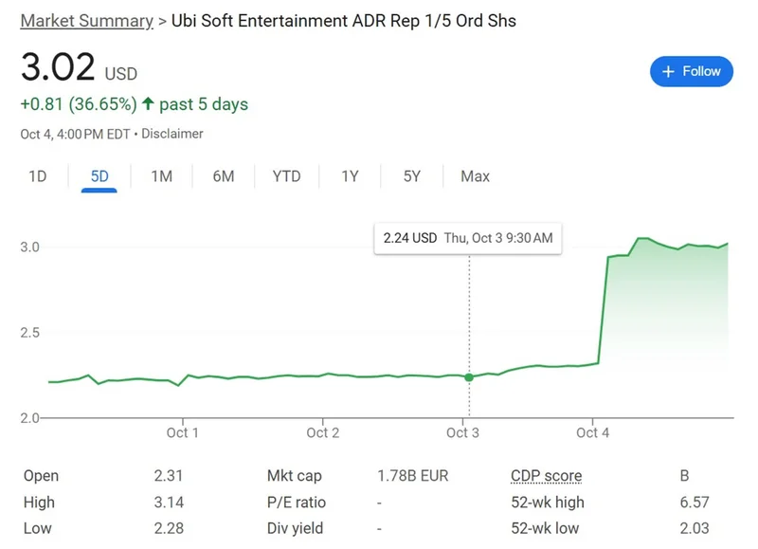This screenshot has height=549, width=758.
Task: Keep the 5D tab selected
Action: coord(98,176)
